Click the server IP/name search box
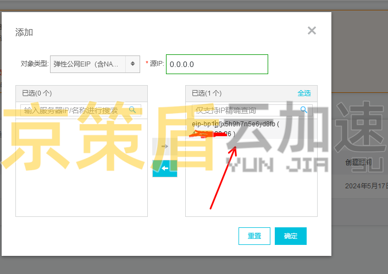 81,110
